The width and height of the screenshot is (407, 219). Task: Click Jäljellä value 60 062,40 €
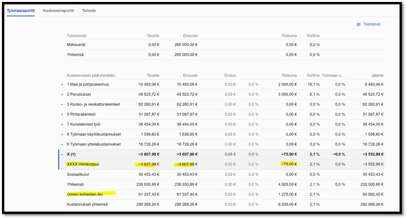click(x=373, y=194)
